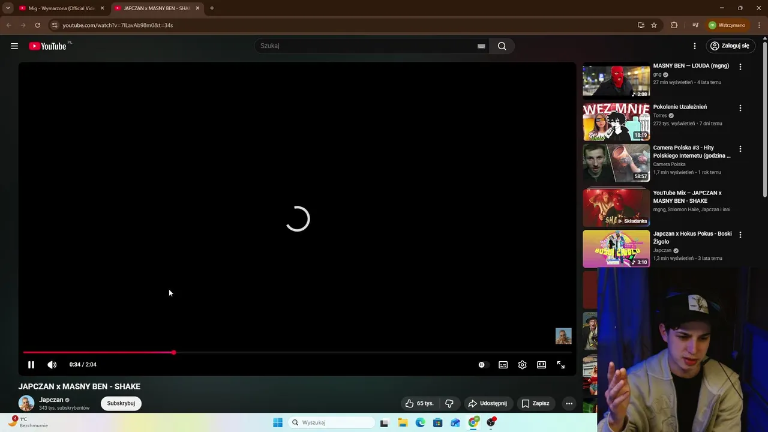Open the Japczan channel avatar
This screenshot has height=432, width=768.
point(26,404)
